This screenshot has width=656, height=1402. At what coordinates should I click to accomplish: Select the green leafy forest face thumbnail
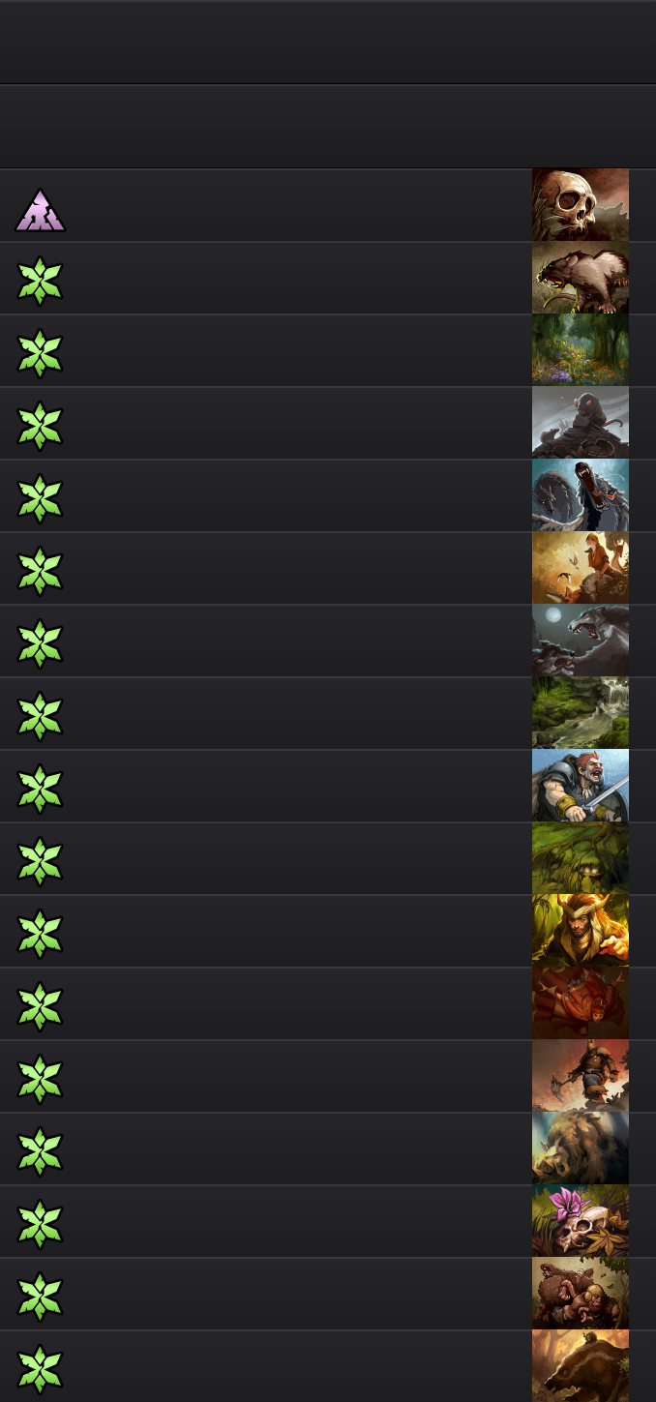point(581,858)
